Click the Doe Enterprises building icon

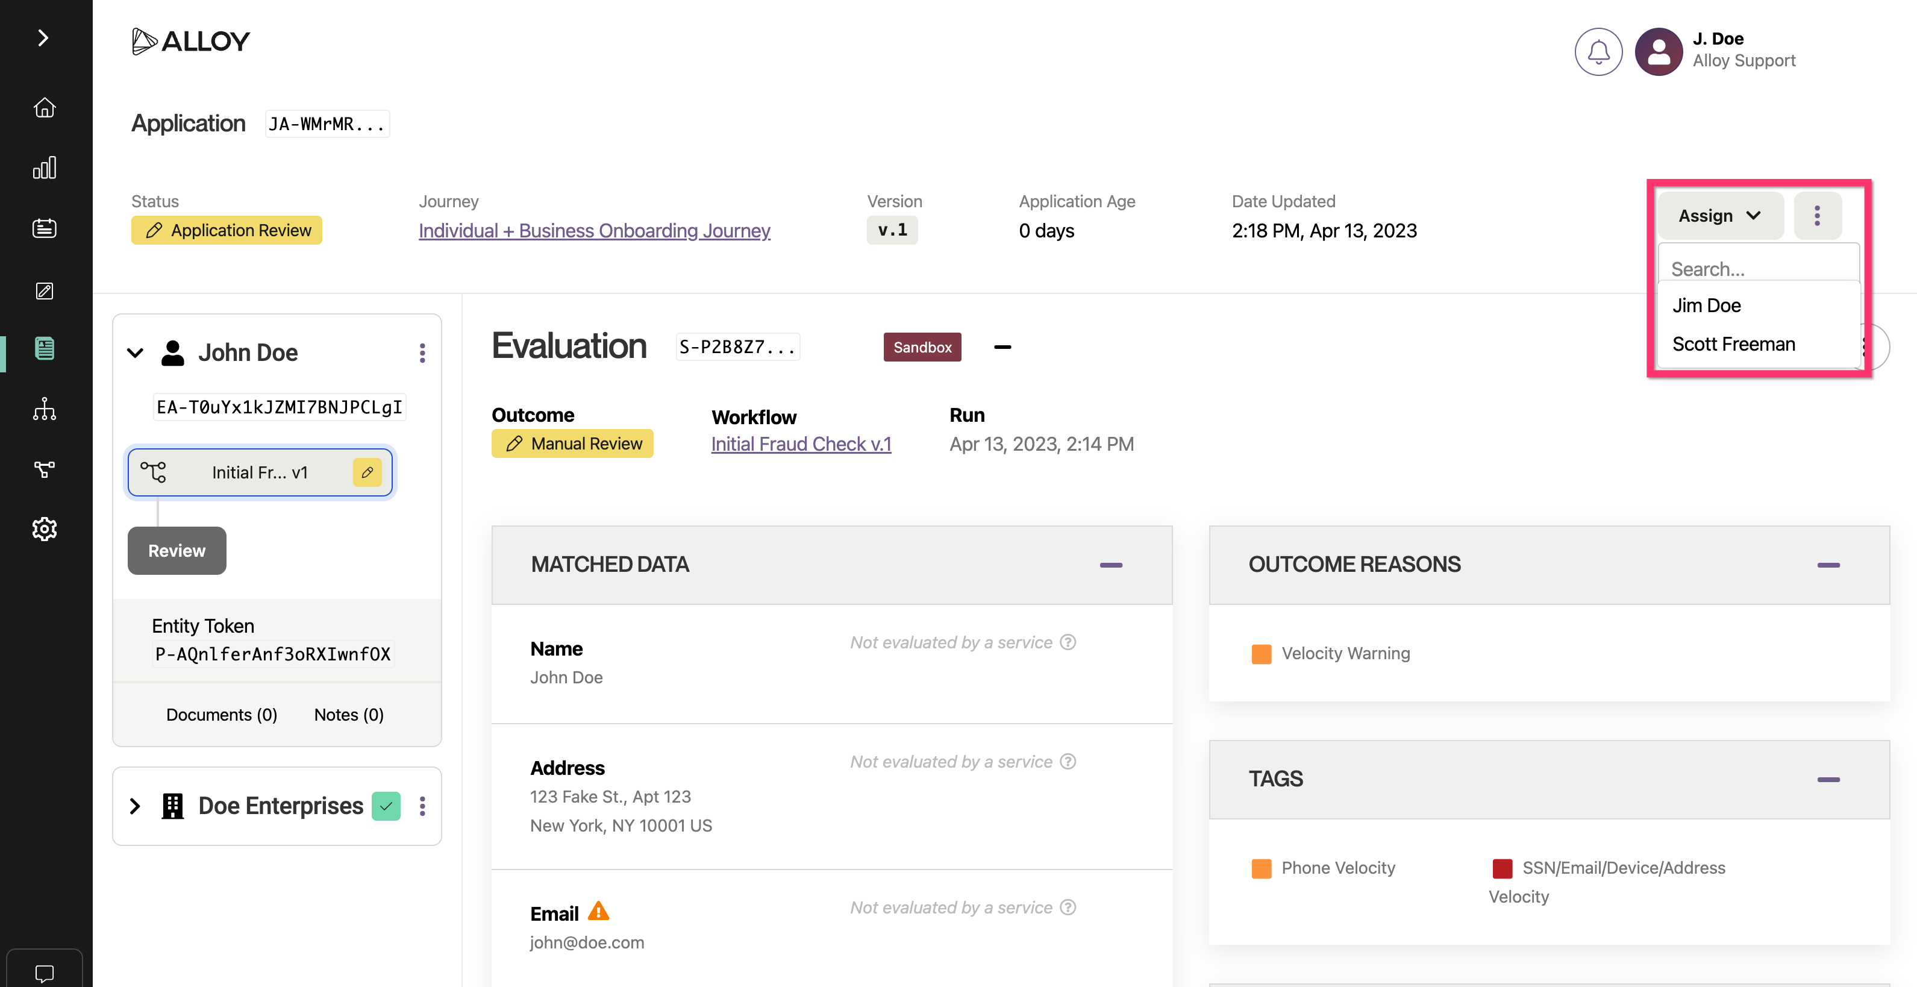click(x=173, y=806)
